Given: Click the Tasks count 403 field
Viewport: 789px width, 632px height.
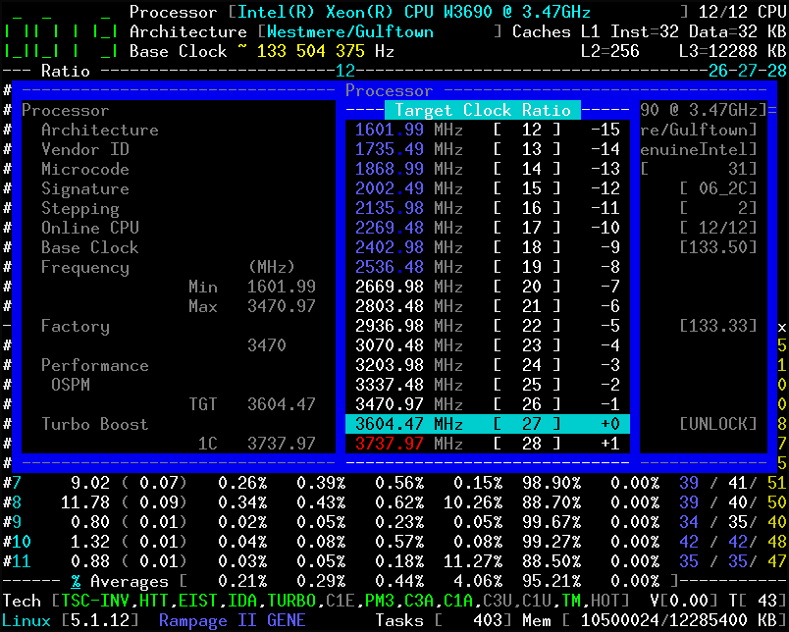Looking at the screenshot, I should click(x=444, y=620).
